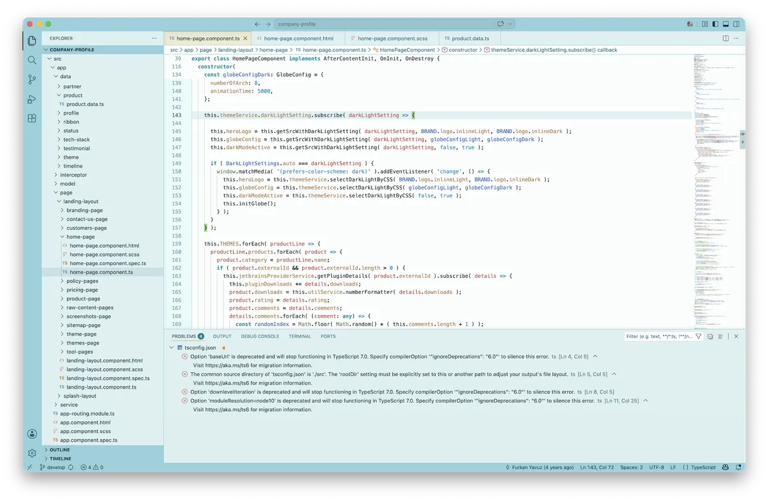The height and width of the screenshot is (504, 768).
Task: Open app-routing.module.ts in explorer
Action: [87, 414]
